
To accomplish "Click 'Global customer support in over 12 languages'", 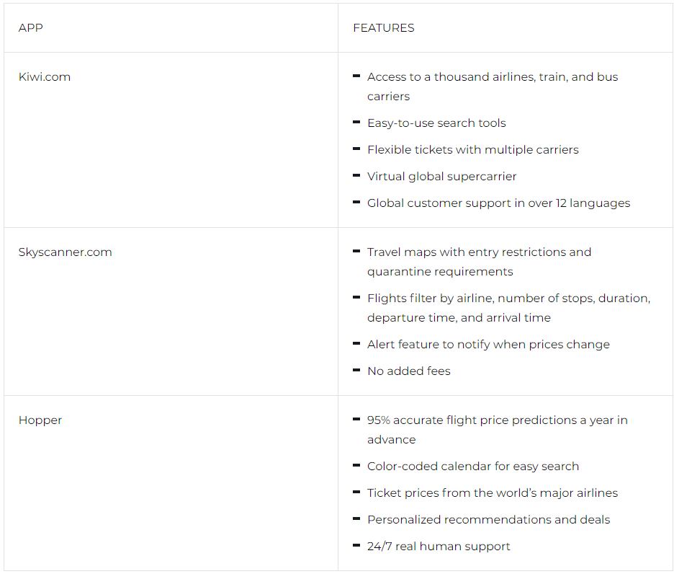I will coord(498,203).
